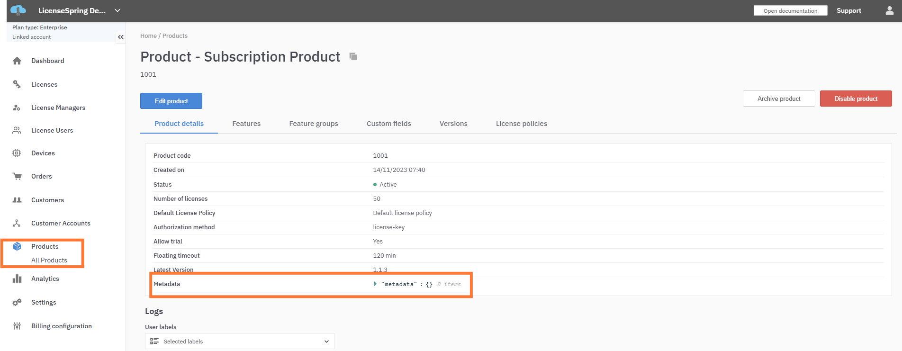This screenshot has width=902, height=351.
Task: Open the user profile icon
Action: pos(889,10)
